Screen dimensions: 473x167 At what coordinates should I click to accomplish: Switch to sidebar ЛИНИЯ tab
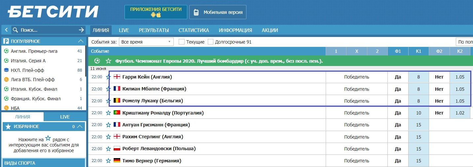tap(23, 117)
